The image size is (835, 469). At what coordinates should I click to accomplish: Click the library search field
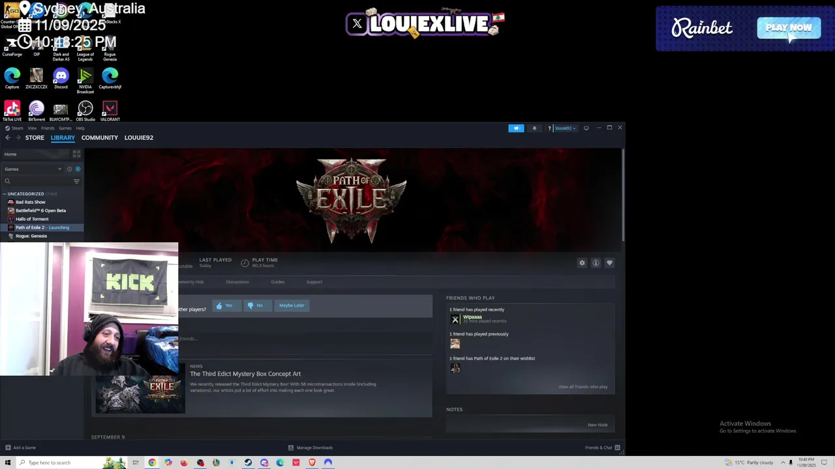point(37,181)
